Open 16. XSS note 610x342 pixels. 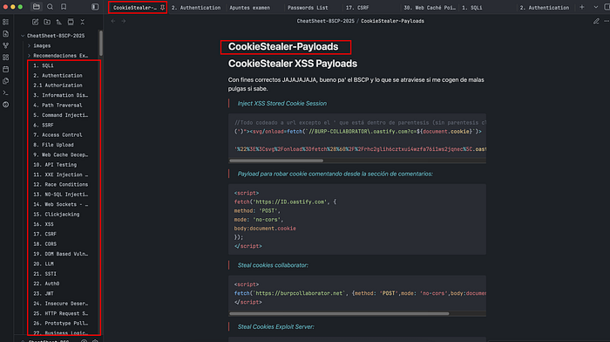tap(44, 224)
